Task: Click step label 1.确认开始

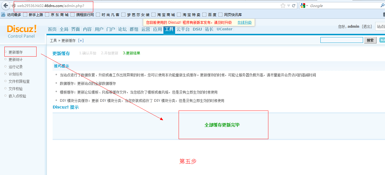Action: (88, 53)
